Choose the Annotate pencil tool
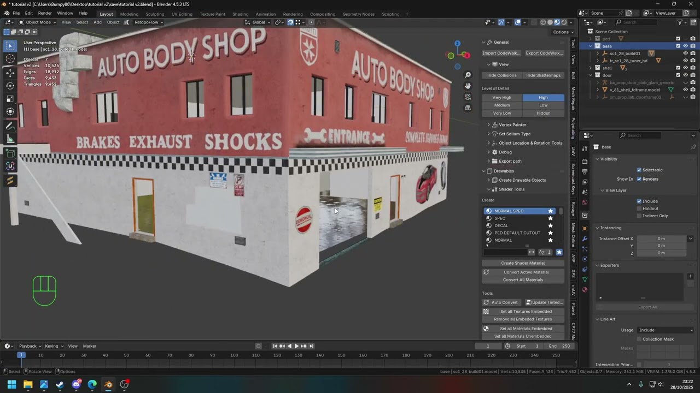This screenshot has height=393, width=700. click(10, 126)
